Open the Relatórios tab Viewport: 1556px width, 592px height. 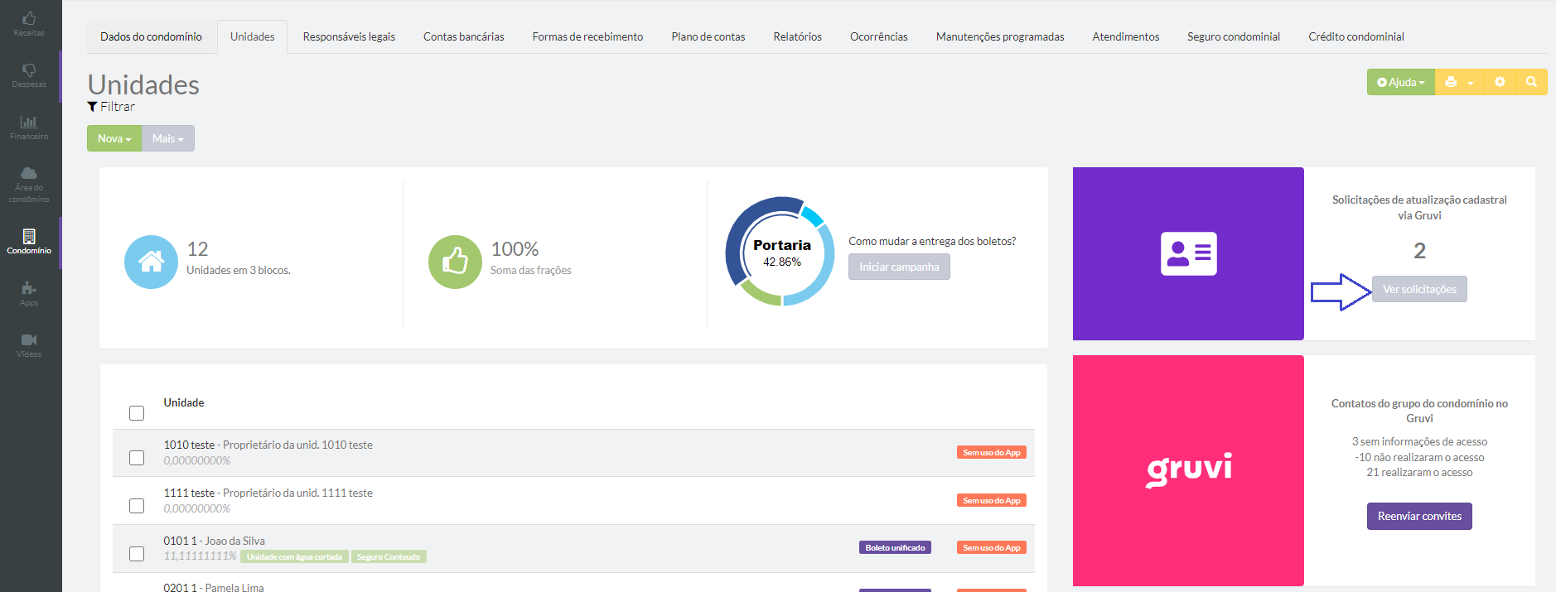pyautogui.click(x=797, y=36)
